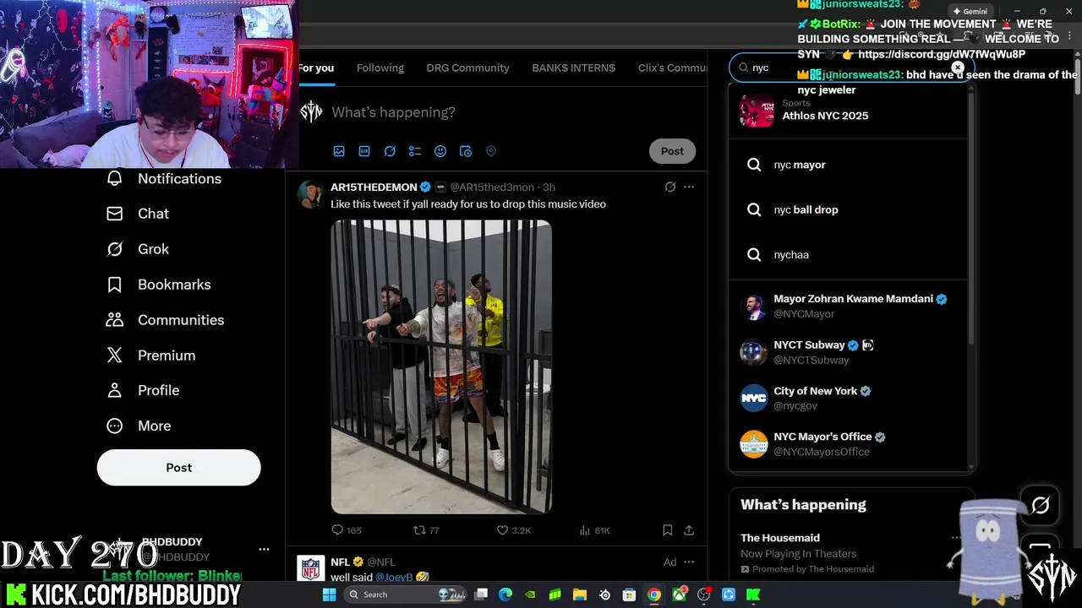Open more options on NFL ad
Viewport: 1082px width, 608px height.
pyautogui.click(x=689, y=562)
